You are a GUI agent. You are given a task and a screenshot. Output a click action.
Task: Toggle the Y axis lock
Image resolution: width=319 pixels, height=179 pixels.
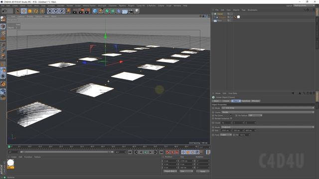55,11
